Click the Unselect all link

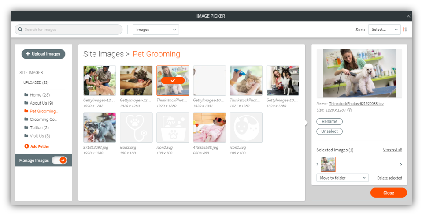tap(392, 150)
